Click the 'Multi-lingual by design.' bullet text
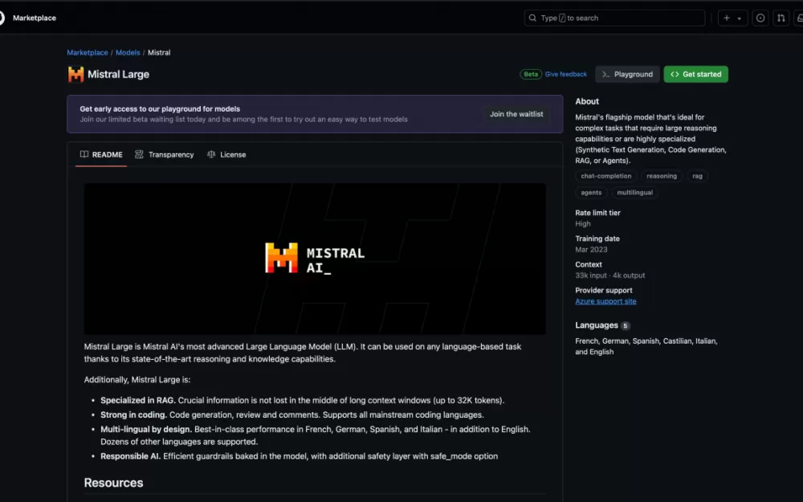This screenshot has width=803, height=502. 146,429
